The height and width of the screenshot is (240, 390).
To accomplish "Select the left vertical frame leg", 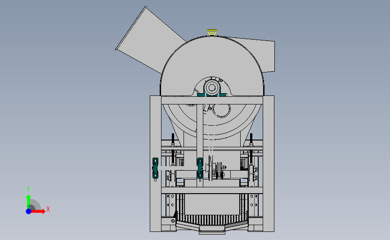I will click(156, 163).
